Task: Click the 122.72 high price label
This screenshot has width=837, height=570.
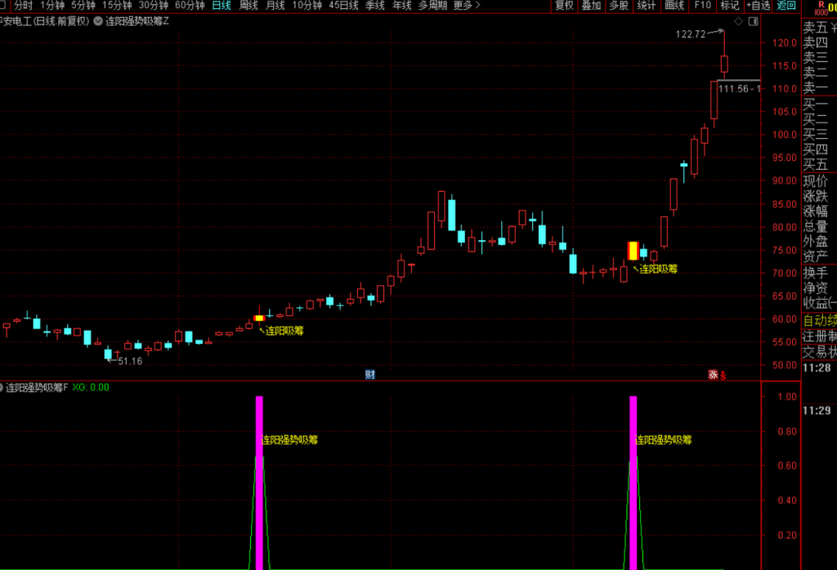Action: 691,34
